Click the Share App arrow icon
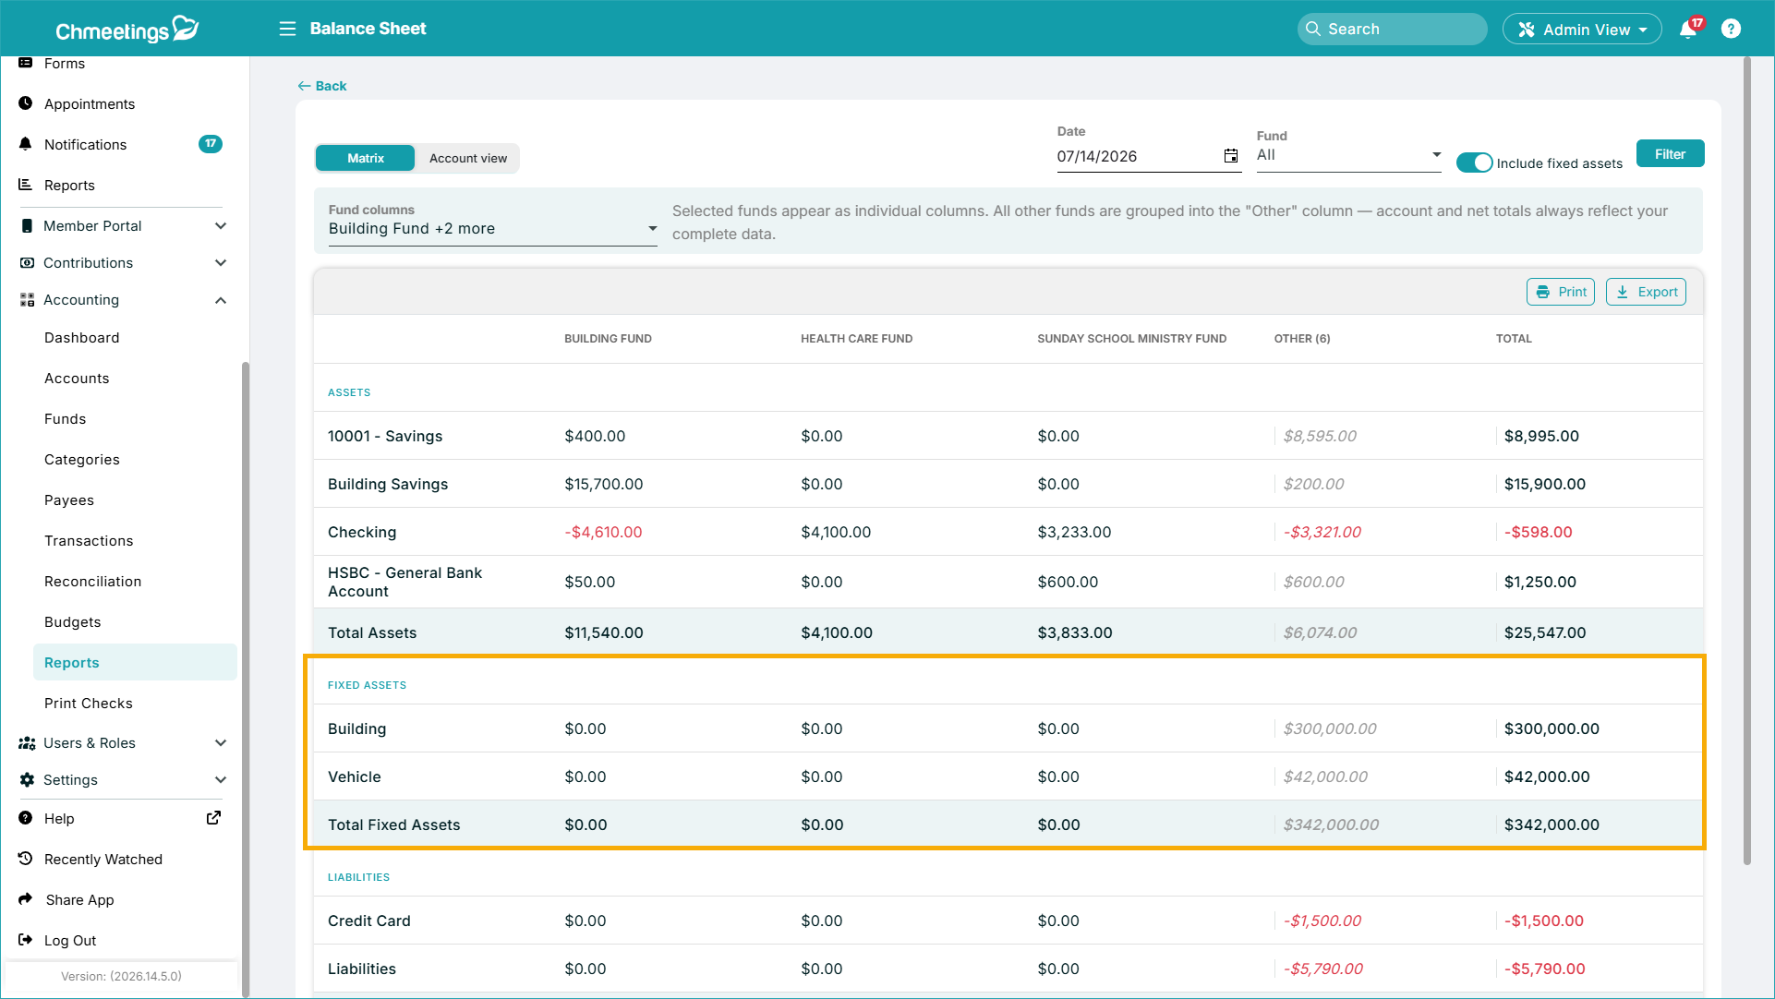The image size is (1775, 999). tap(26, 899)
